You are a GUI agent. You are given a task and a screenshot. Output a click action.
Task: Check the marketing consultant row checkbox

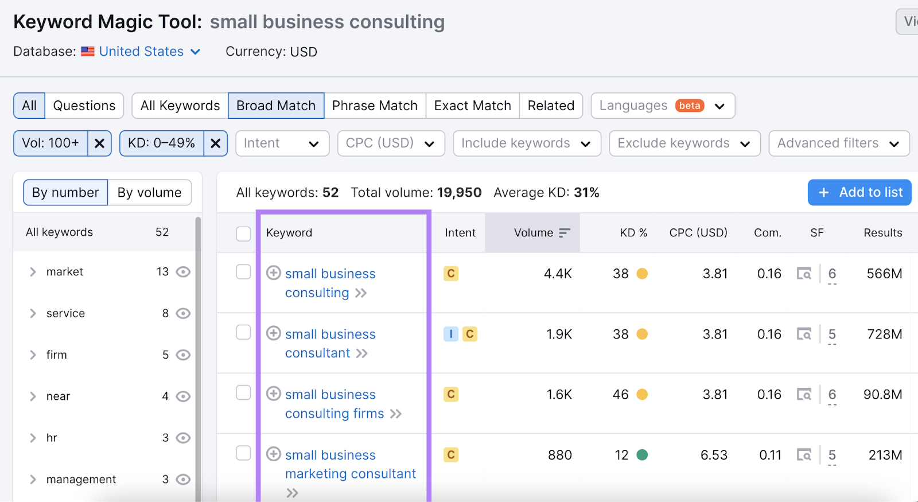243,453
